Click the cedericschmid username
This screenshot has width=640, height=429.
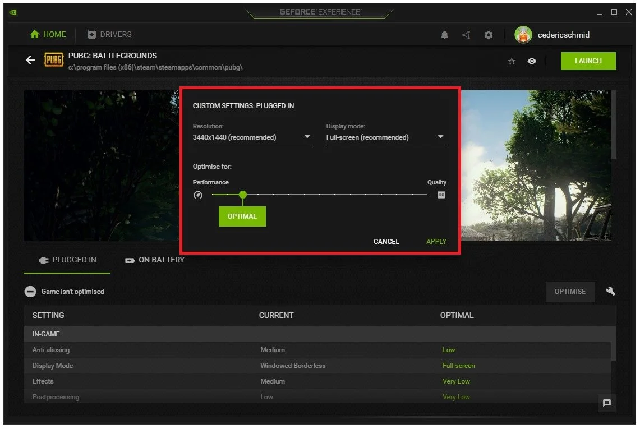tap(563, 35)
